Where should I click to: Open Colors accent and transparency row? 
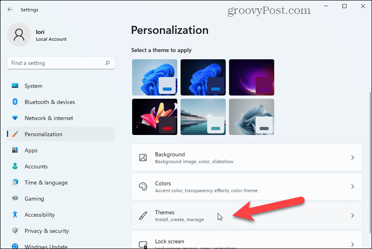[x=247, y=186]
